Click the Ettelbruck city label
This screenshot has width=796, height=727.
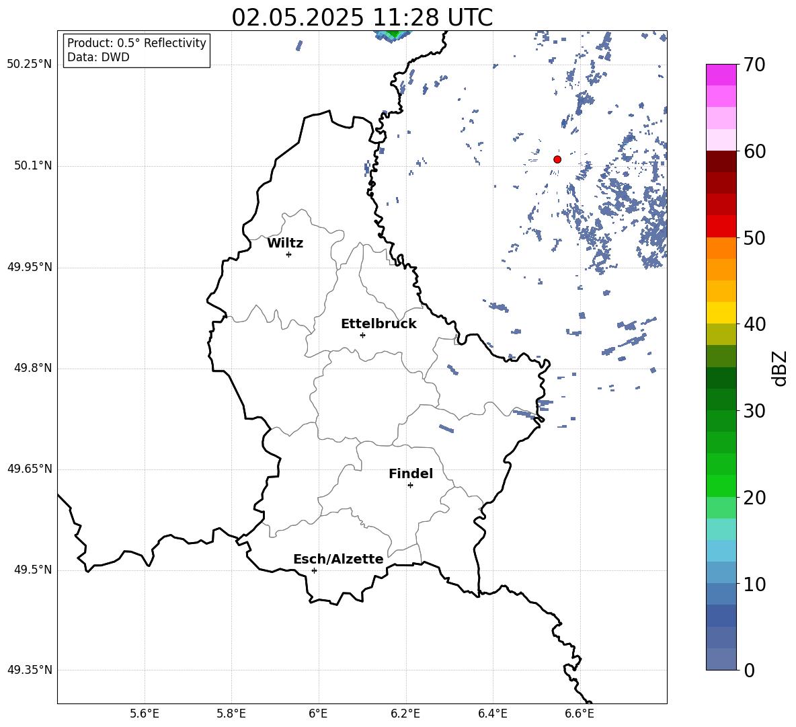[x=379, y=324]
